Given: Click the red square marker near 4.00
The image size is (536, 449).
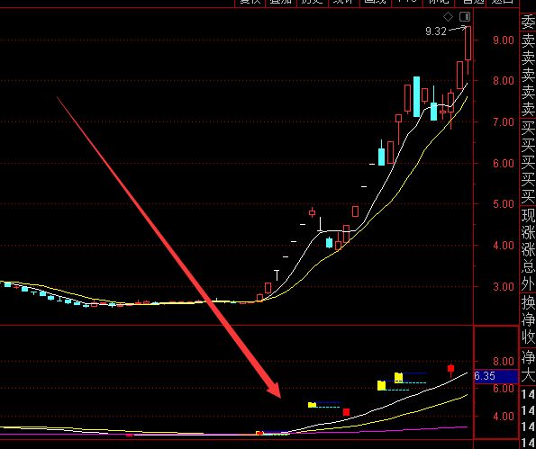Looking at the screenshot, I should click(x=346, y=412).
